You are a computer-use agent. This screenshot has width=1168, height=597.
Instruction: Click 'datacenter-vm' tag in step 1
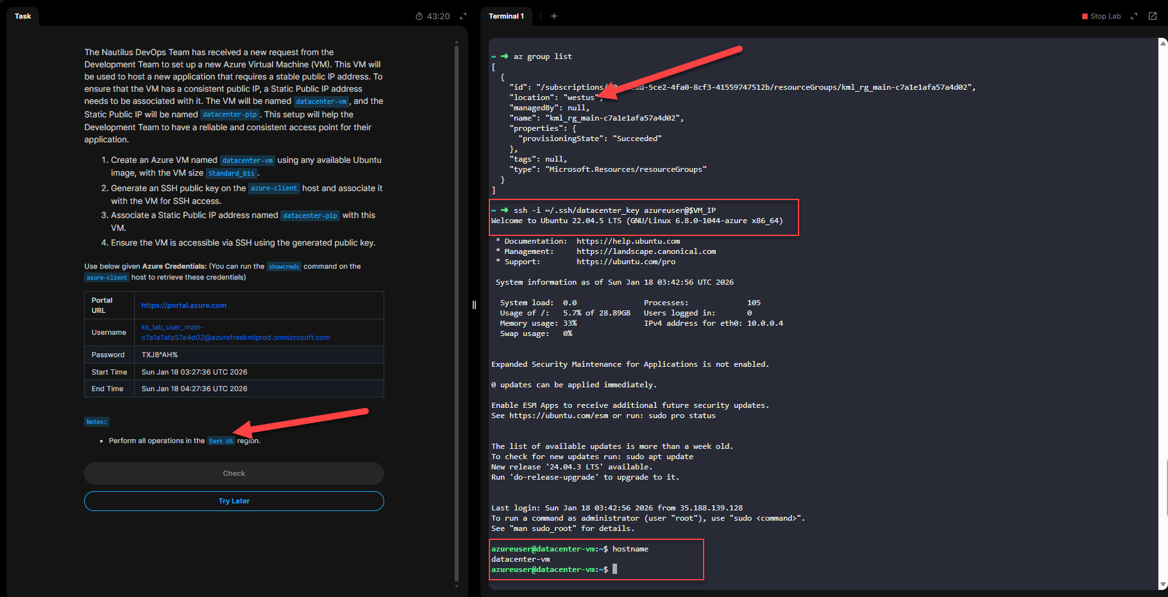[x=248, y=160]
